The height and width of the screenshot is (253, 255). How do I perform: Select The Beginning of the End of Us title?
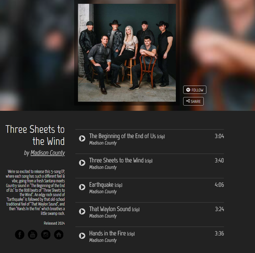click(122, 136)
